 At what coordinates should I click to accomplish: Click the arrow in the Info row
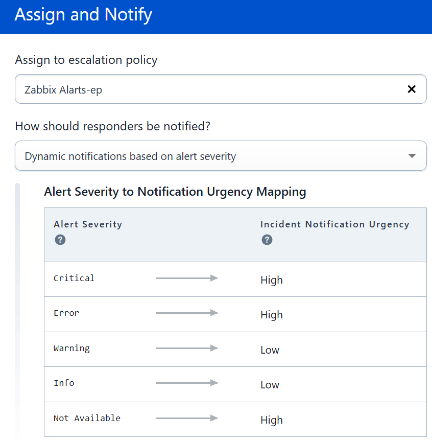point(187,383)
